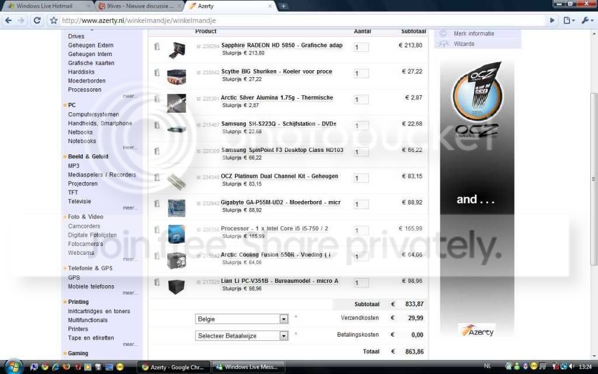Click the NL language indicator in taskbar
The height and width of the screenshot is (374, 598).
[x=487, y=366]
